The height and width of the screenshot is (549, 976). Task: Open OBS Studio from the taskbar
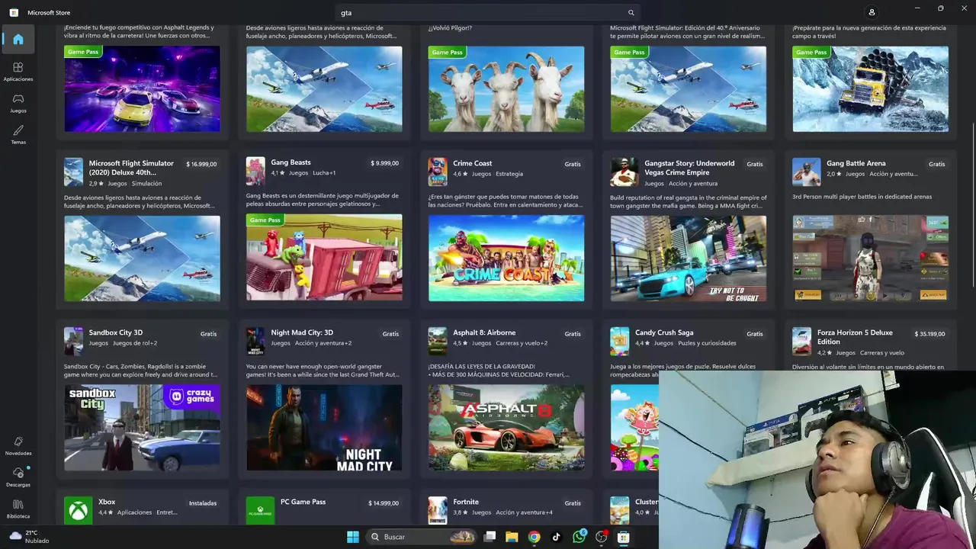(602, 537)
